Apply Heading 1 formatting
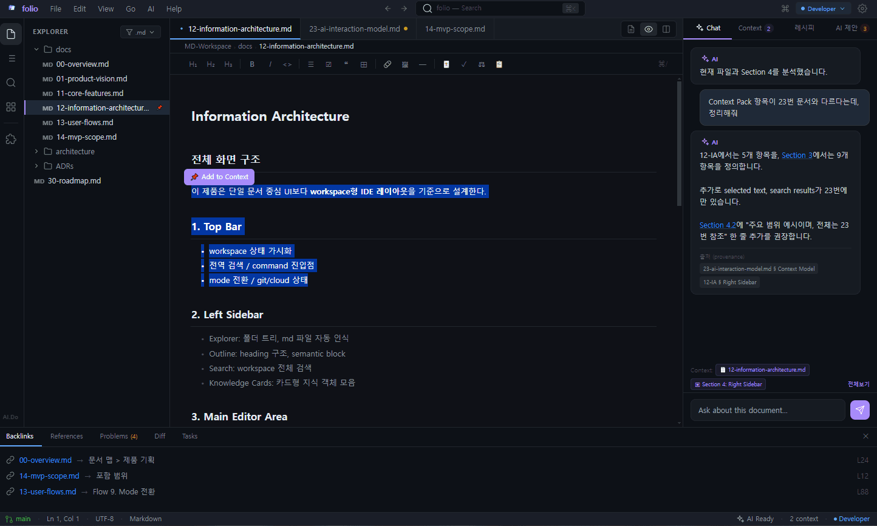 193,64
